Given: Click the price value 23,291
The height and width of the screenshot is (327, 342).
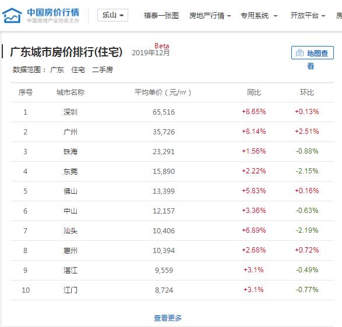Looking at the screenshot, I should [x=164, y=152].
